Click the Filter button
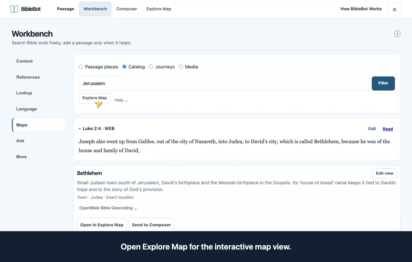 [x=383, y=83]
